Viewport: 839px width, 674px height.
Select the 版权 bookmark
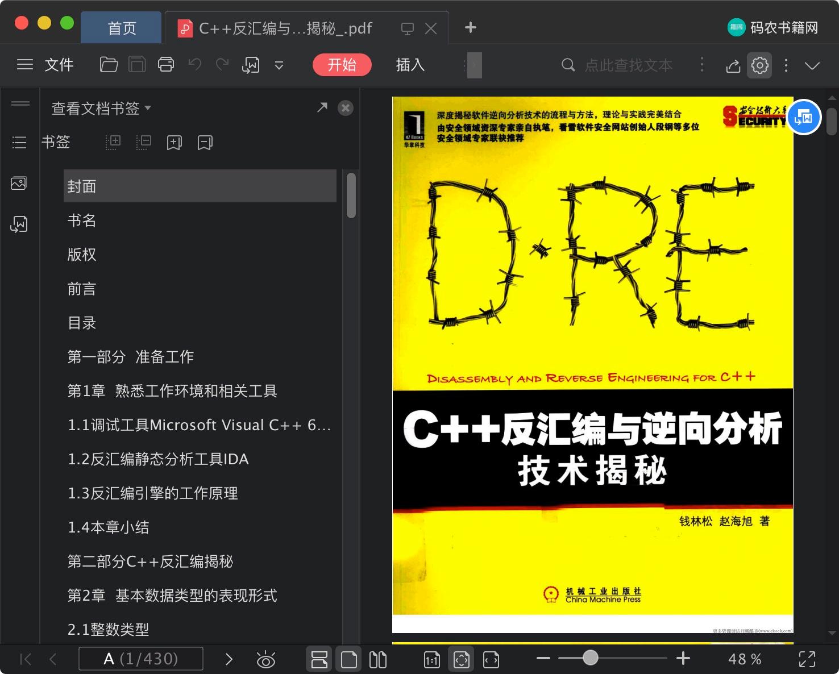tap(82, 255)
